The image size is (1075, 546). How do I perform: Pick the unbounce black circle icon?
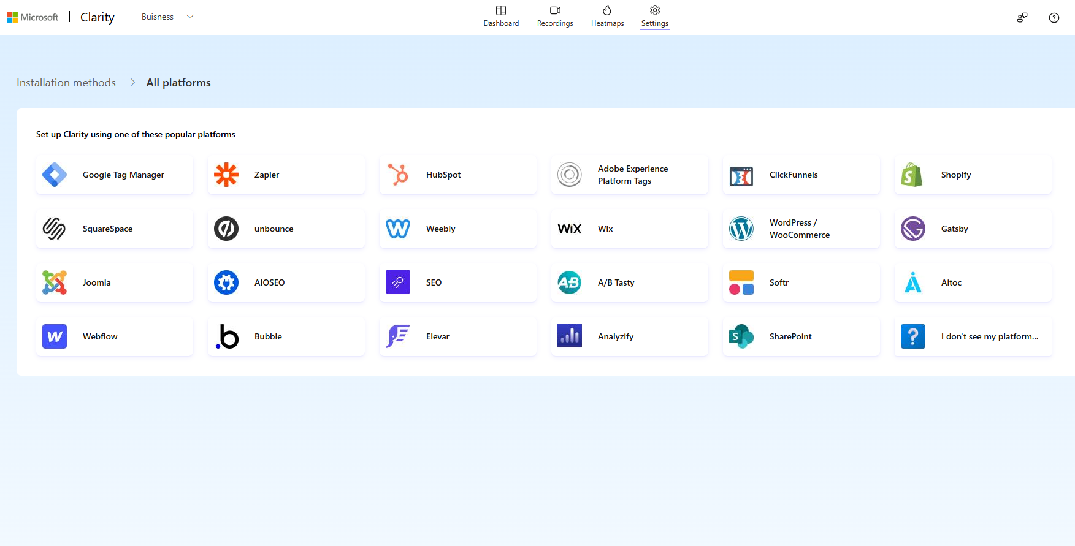coord(226,229)
